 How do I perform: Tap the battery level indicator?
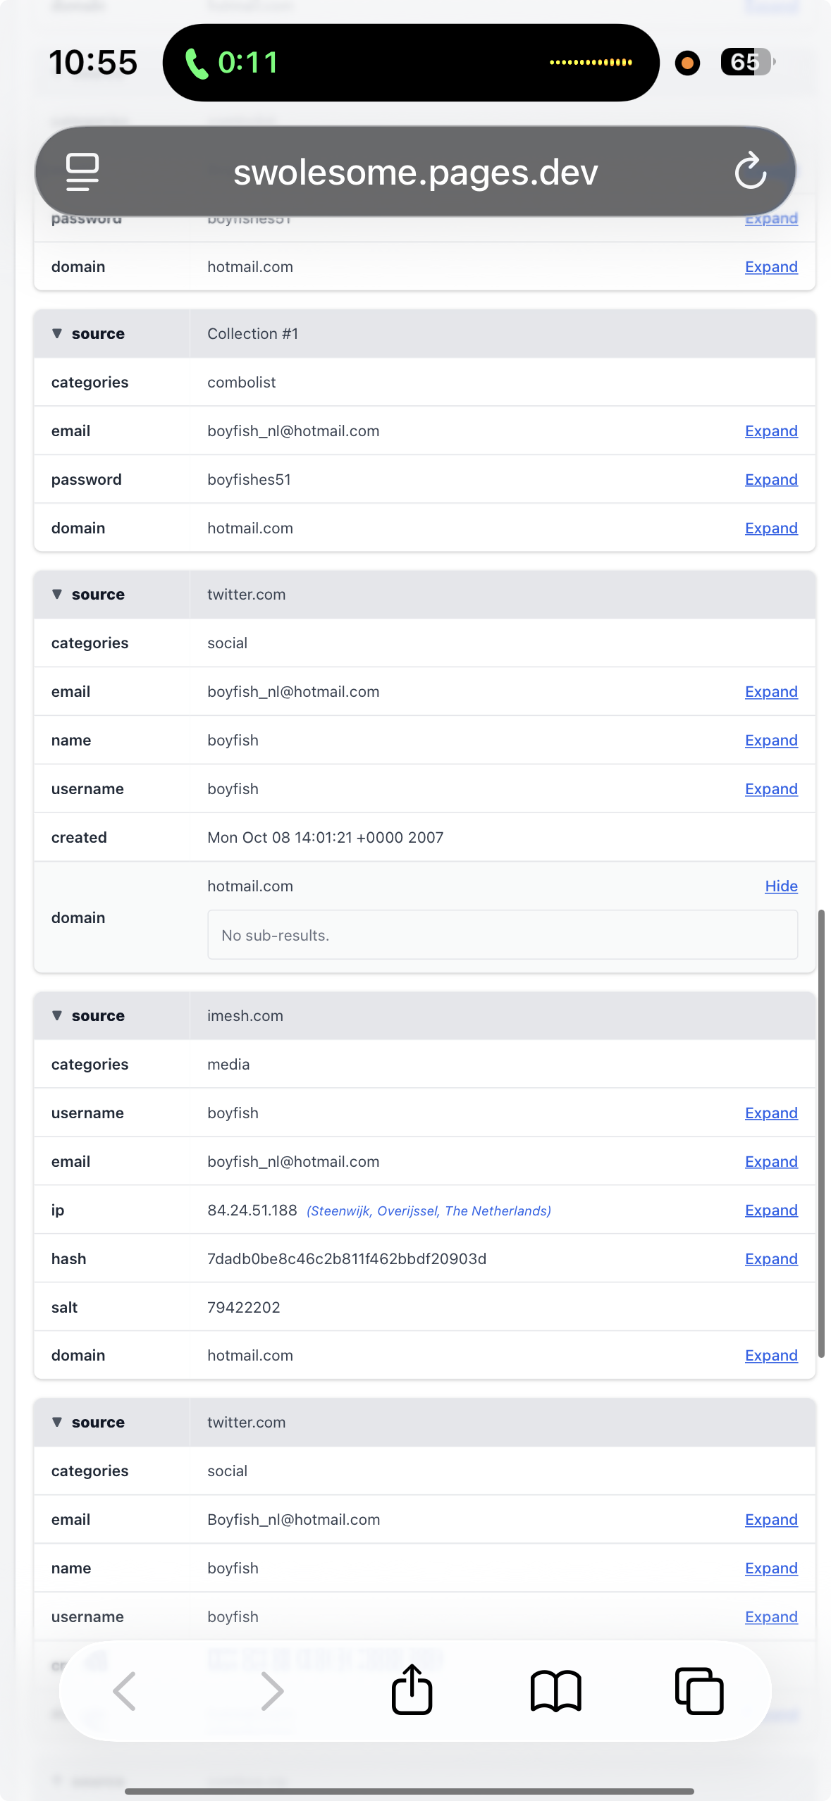point(747,62)
